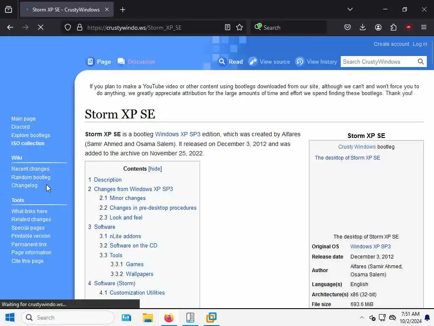434x326 pixels.
Task: Open the Crusty Windows link in the infobox
Action: 357,146
